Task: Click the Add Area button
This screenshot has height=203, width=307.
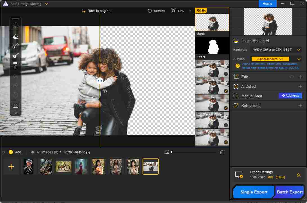Action: 290,96
